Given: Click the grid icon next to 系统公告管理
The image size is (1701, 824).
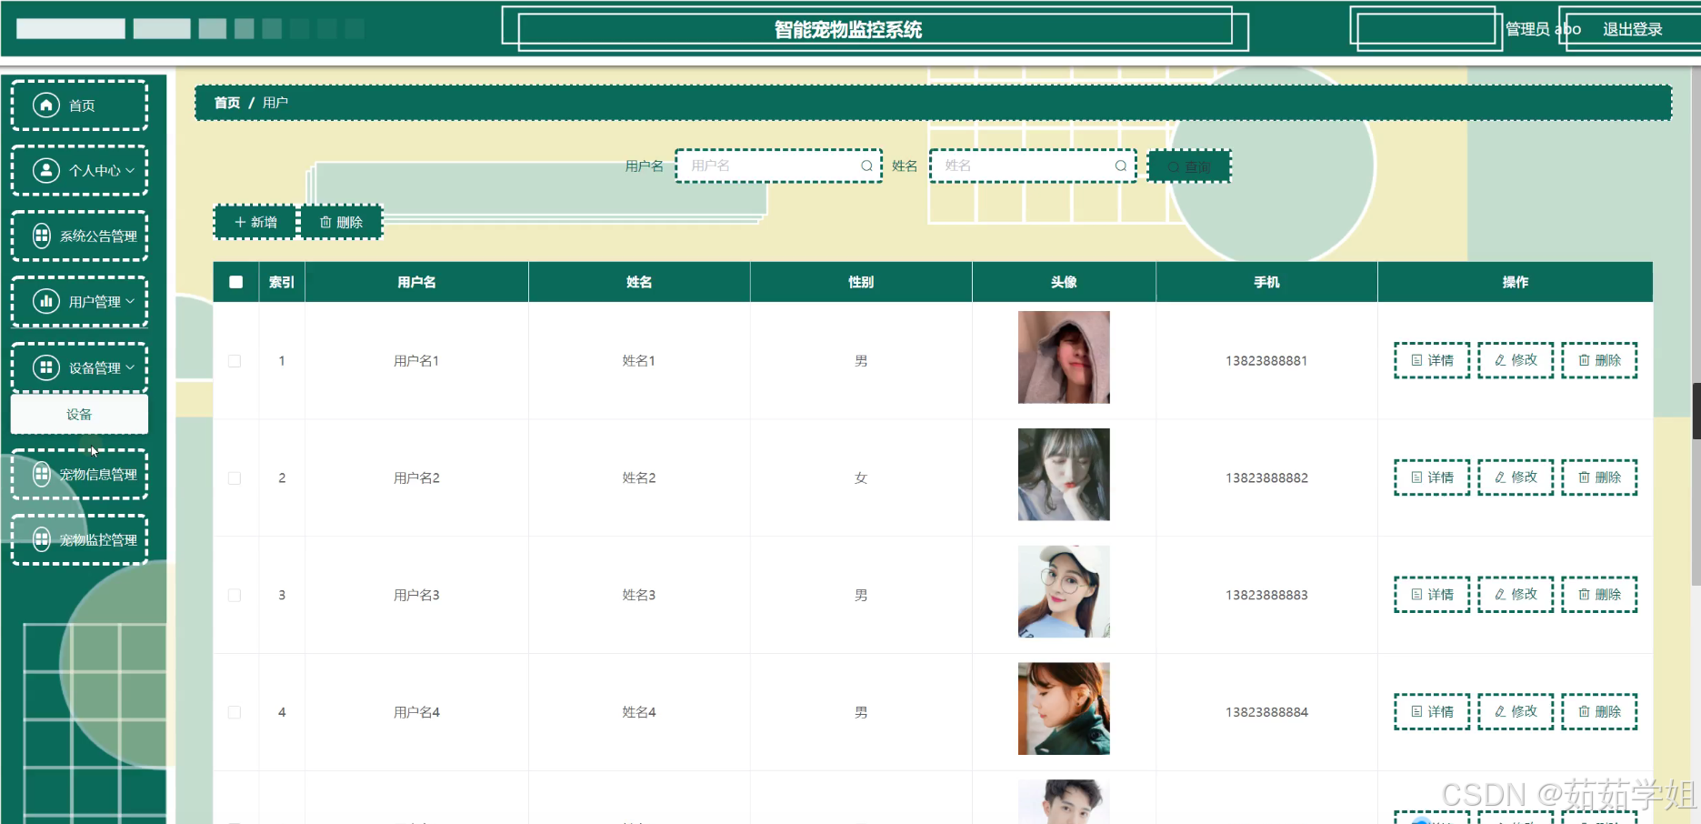Looking at the screenshot, I should [x=42, y=236].
